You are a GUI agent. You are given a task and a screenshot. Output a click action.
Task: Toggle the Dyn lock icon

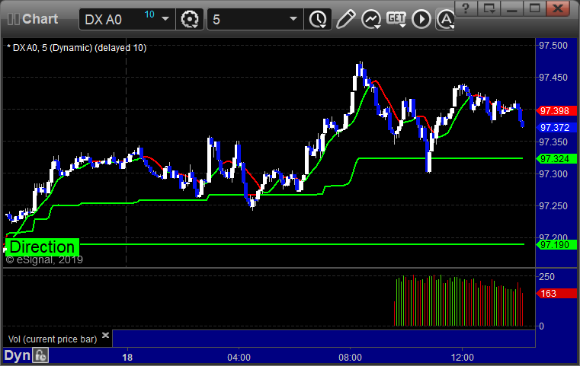pyautogui.click(x=40, y=355)
